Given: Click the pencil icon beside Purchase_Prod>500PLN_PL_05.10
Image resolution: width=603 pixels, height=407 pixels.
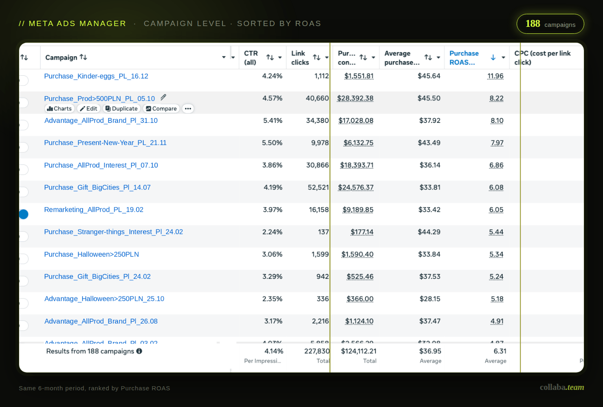Looking at the screenshot, I should tap(163, 97).
